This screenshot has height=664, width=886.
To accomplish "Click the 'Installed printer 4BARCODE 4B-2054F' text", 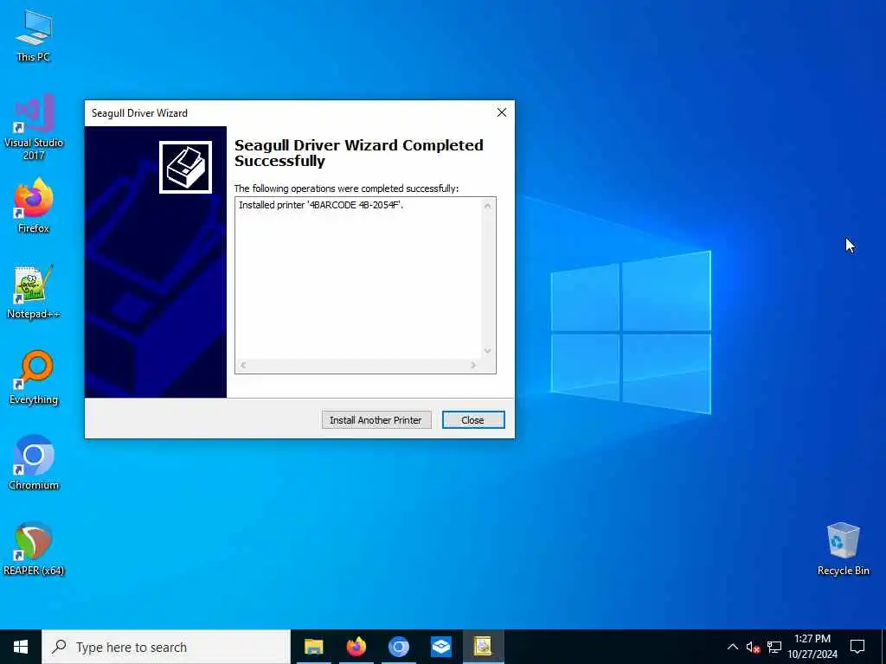I will point(320,205).
